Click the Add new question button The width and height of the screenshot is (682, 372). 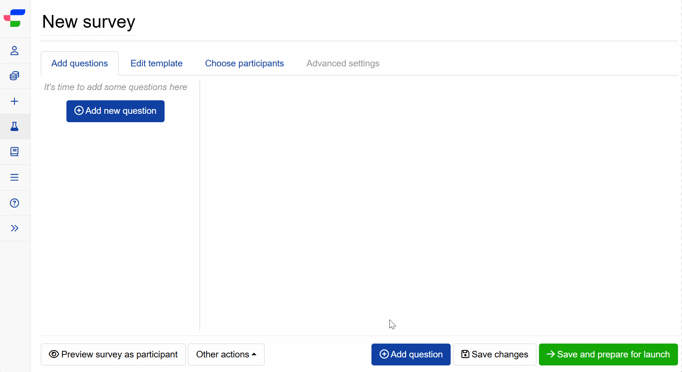[115, 111]
